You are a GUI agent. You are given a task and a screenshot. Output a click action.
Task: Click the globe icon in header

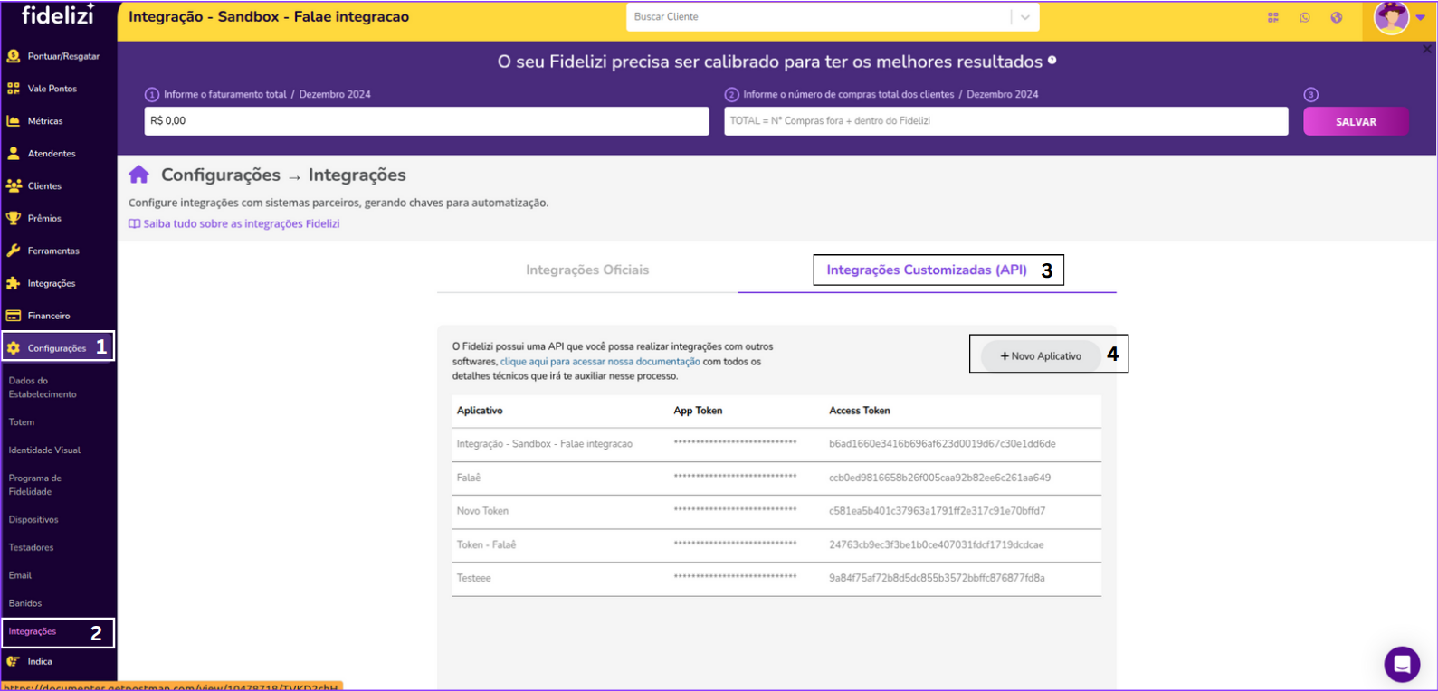[x=1336, y=17]
